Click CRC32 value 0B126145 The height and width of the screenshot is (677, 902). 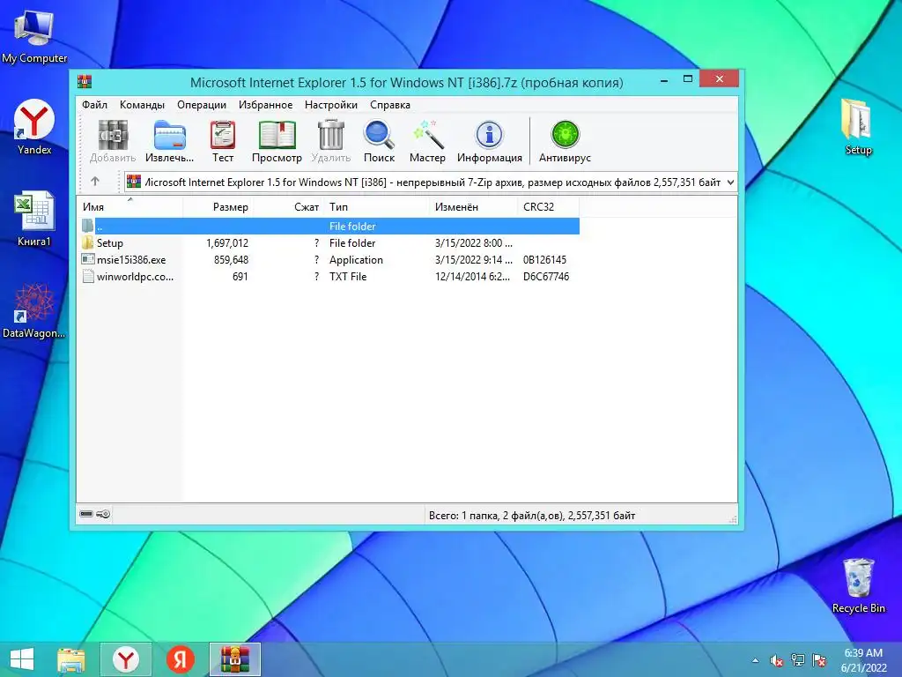click(x=544, y=260)
